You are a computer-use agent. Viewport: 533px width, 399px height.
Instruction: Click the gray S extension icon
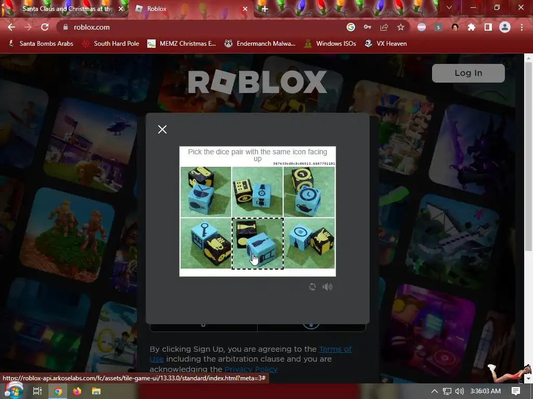tap(438, 27)
